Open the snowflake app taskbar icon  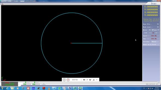[x=23, y=88]
